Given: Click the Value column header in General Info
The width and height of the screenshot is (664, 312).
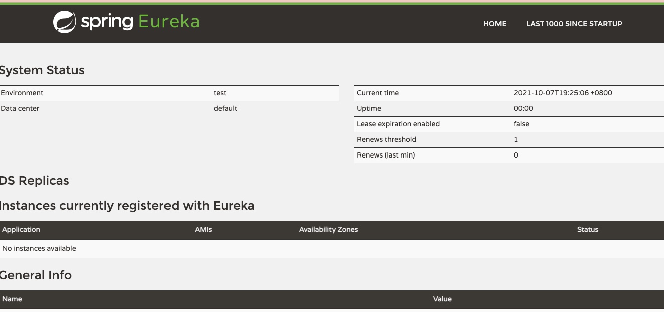Looking at the screenshot, I should pyautogui.click(x=442, y=299).
